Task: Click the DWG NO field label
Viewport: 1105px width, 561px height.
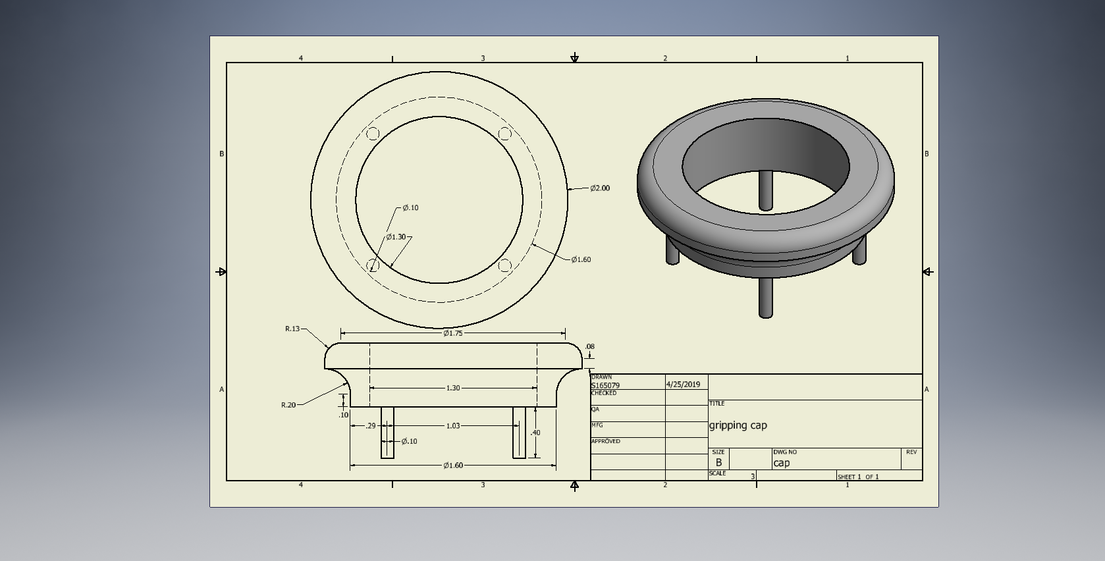Action: pos(785,452)
